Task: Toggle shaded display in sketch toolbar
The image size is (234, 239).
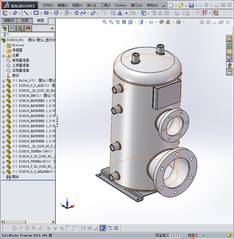Action: tap(103, 228)
